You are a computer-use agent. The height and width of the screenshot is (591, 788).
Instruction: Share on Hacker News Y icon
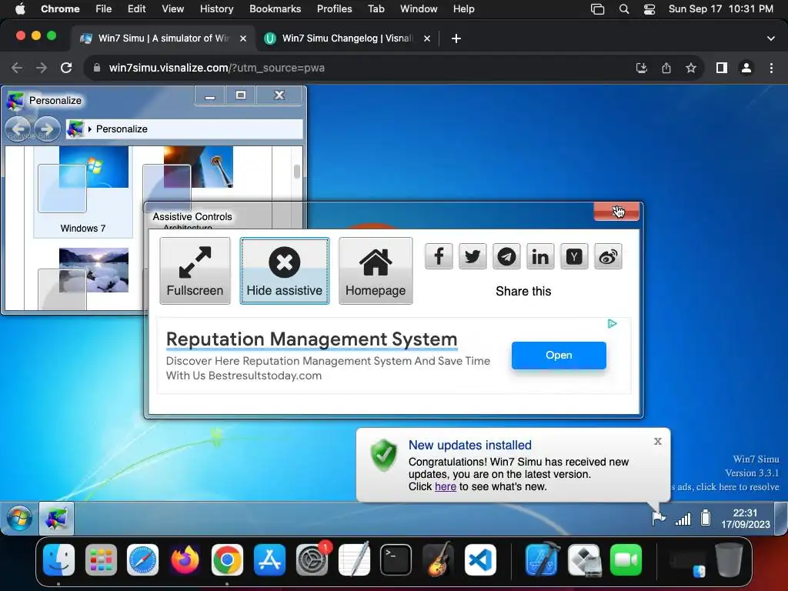click(x=574, y=256)
